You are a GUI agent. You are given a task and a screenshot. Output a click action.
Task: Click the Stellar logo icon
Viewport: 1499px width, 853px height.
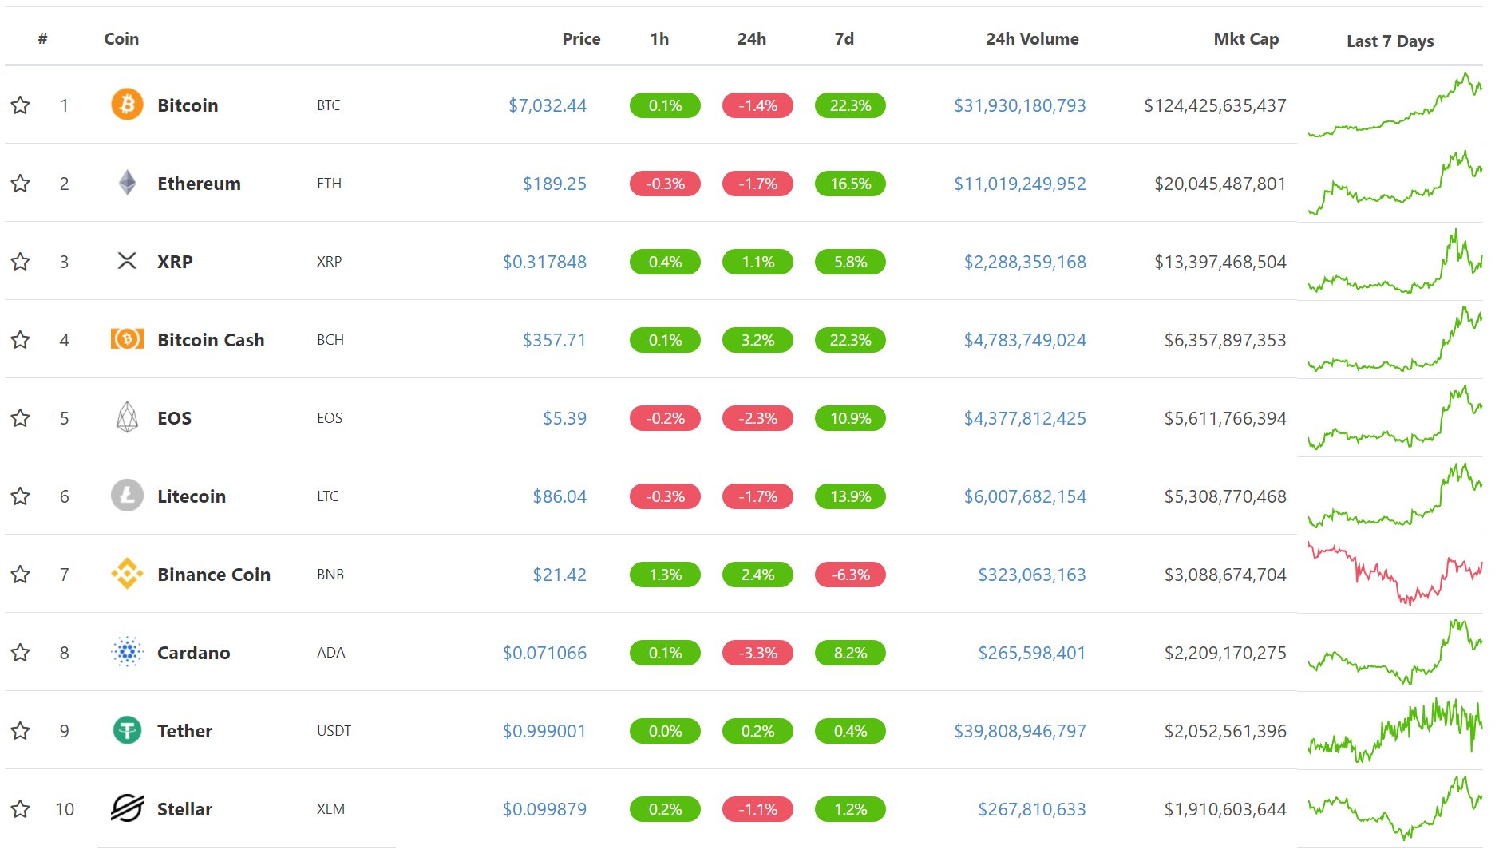tap(127, 808)
